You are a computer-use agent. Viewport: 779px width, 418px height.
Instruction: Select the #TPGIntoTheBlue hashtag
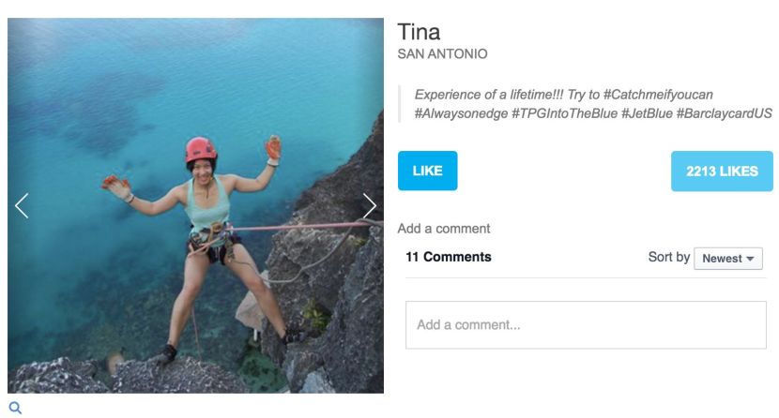563,113
